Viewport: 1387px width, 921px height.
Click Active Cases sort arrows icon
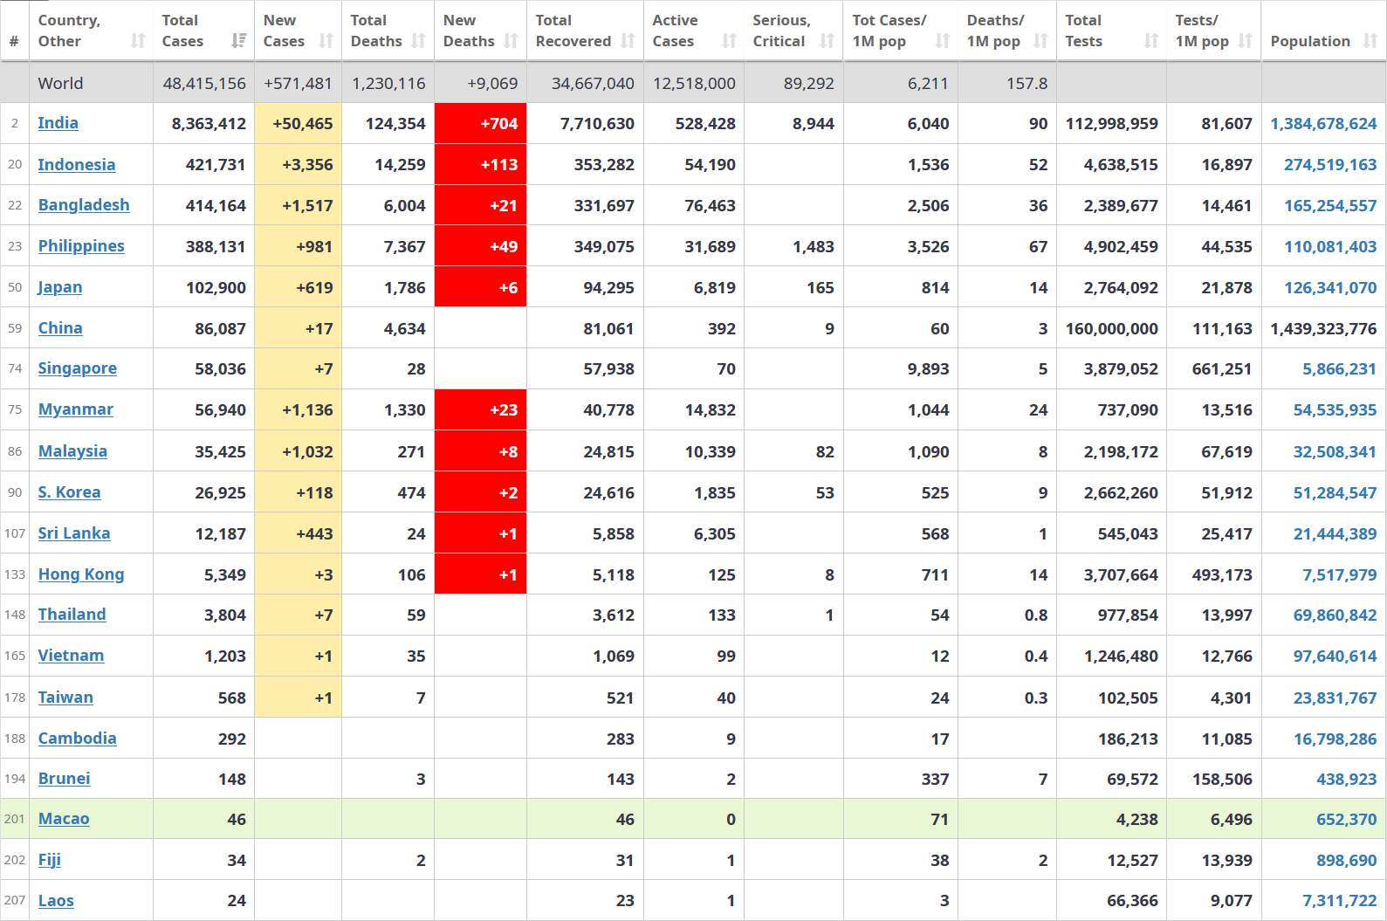click(730, 41)
